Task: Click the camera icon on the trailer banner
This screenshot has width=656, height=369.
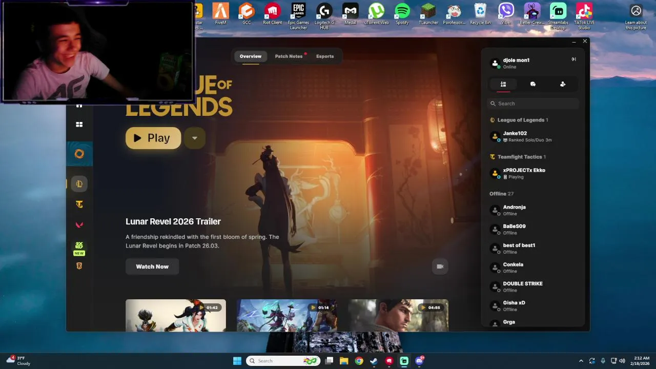Action: click(440, 266)
